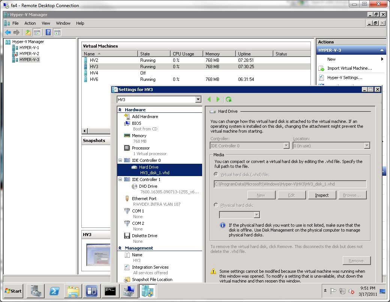Click the Help question mark toolbar icon

coord(48,32)
